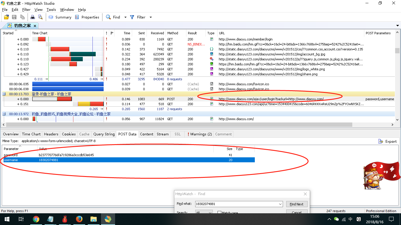Collapse the 钓鱼_钓鱼技巧 page group
The image size is (401, 225).
tap(4, 114)
